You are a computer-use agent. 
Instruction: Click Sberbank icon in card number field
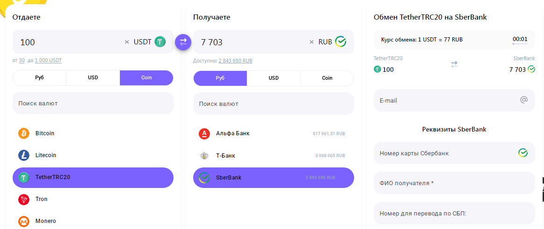[523, 153]
